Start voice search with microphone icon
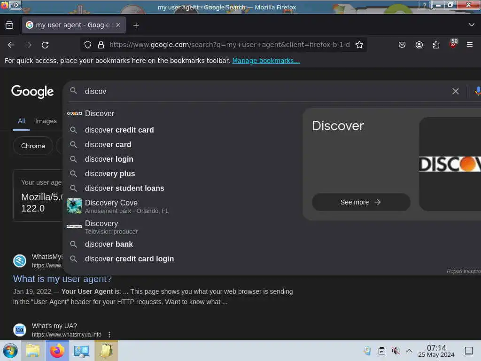The width and height of the screenshot is (481, 361). tap(477, 91)
